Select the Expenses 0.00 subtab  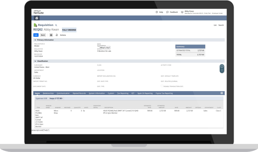[41, 98]
